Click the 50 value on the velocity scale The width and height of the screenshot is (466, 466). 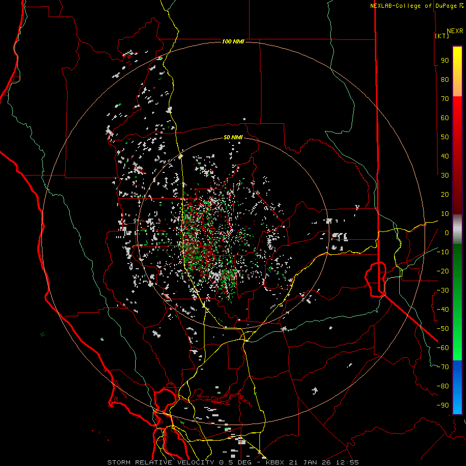coord(445,137)
